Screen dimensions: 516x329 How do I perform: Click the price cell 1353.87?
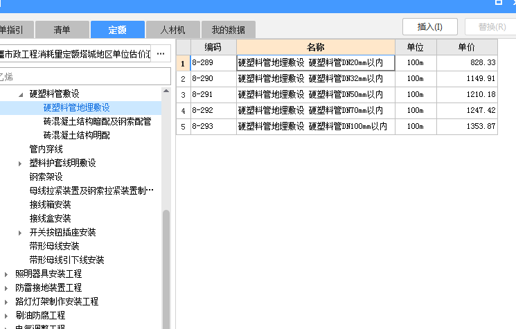tap(467, 126)
